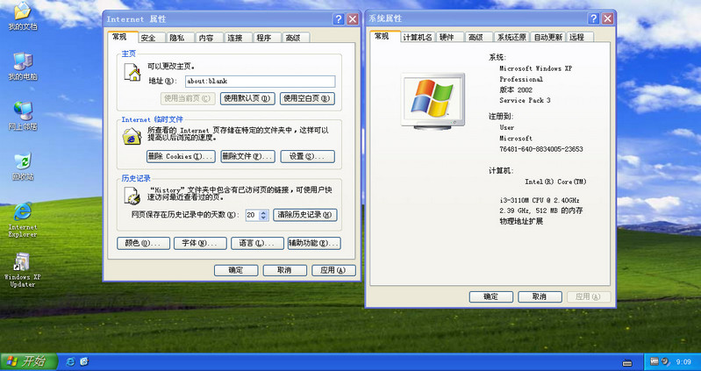This screenshot has height=371, width=701.
Task: Click the 地址 homepage address field
Action: click(261, 81)
